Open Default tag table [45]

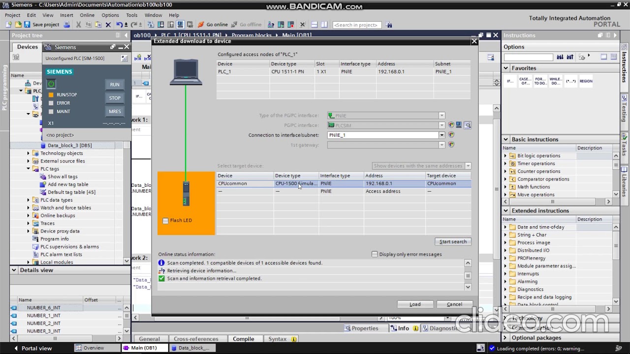(71, 192)
